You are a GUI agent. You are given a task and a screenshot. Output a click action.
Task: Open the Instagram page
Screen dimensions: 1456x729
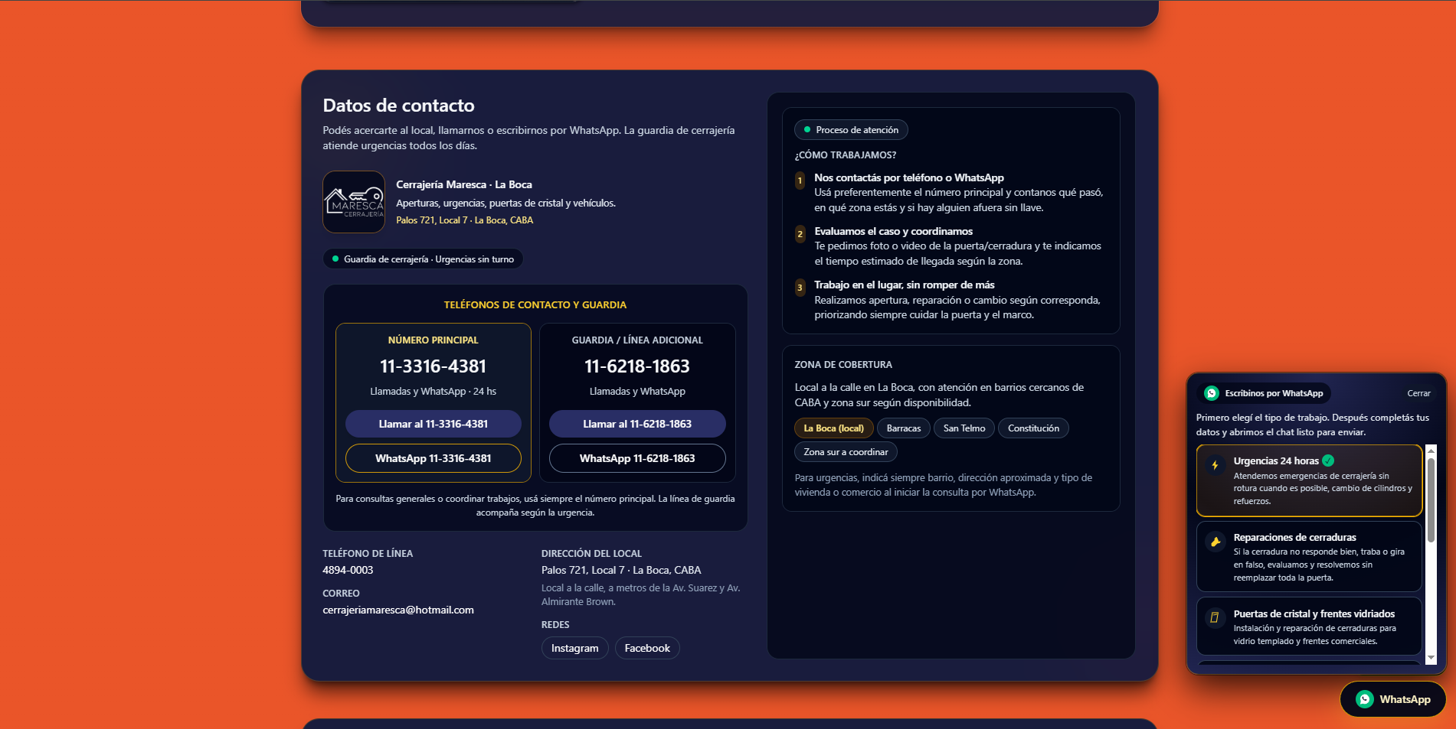click(574, 647)
